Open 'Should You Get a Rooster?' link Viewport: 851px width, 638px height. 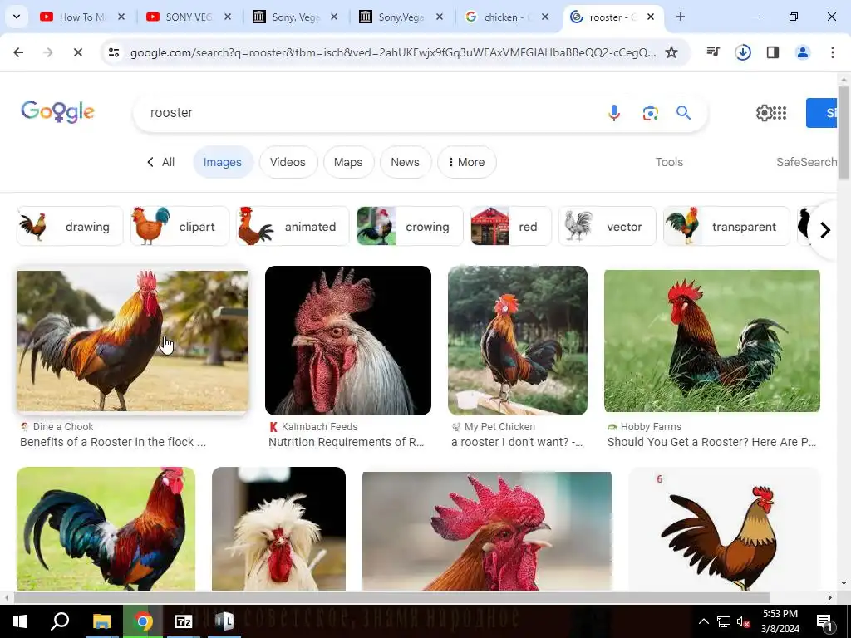711,442
